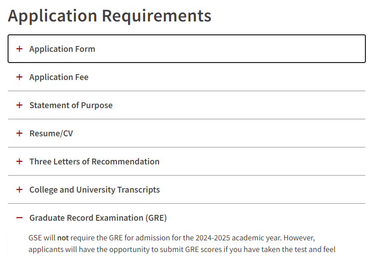Screen dimensions: 373x256
Task: Click the plus icon next to Application Fee
Action: pyautogui.click(x=19, y=77)
